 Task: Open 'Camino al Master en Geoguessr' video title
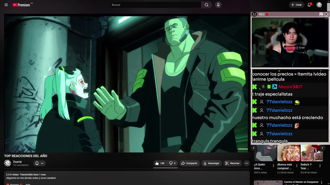[301, 183]
